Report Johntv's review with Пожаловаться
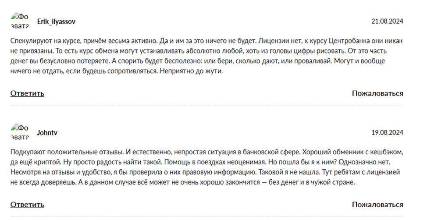Image resolution: width=427 pixels, height=220 pixels. coord(377,205)
